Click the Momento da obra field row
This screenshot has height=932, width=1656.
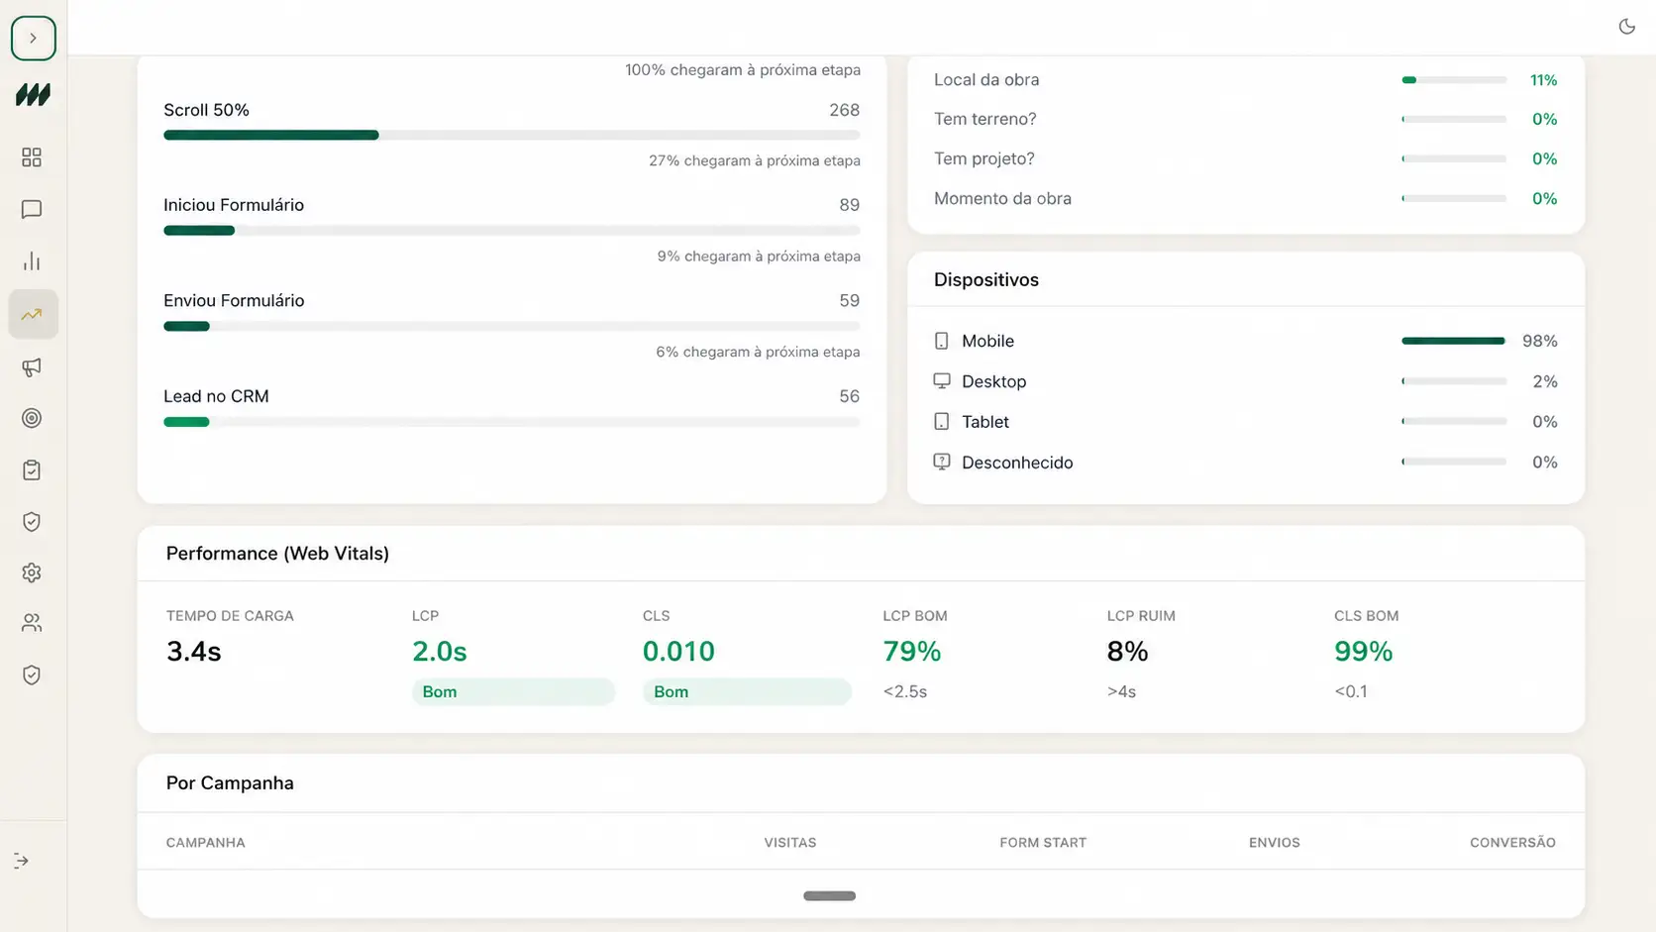coord(1245,199)
